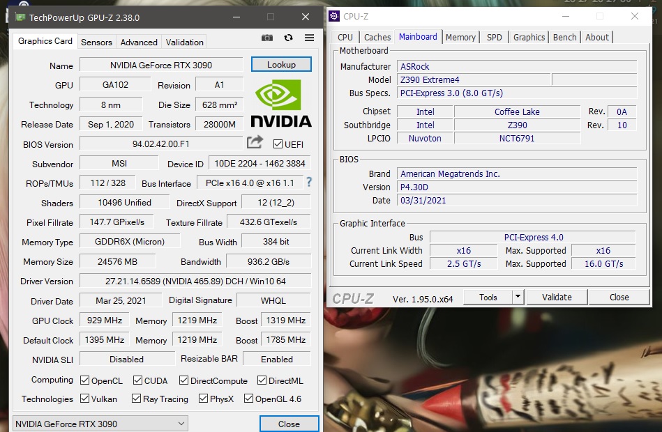This screenshot has width=662, height=432.
Task: Click the Driver Version field in GPU-Z
Action: click(x=195, y=281)
